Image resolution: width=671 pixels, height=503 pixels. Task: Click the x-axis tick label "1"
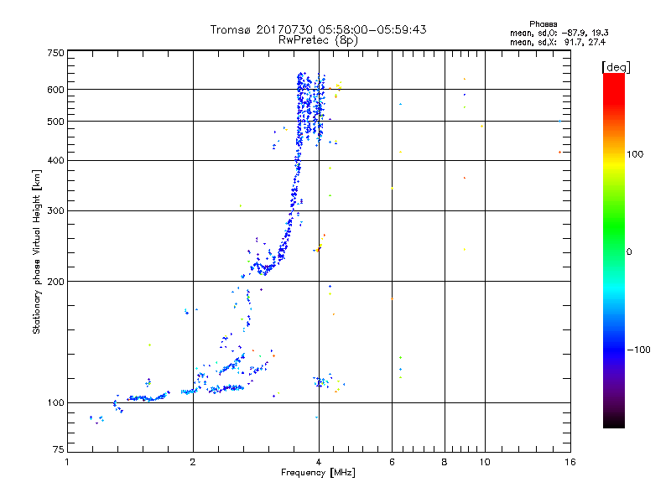coord(67,462)
